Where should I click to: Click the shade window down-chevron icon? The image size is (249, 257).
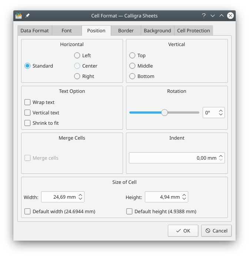213,16
